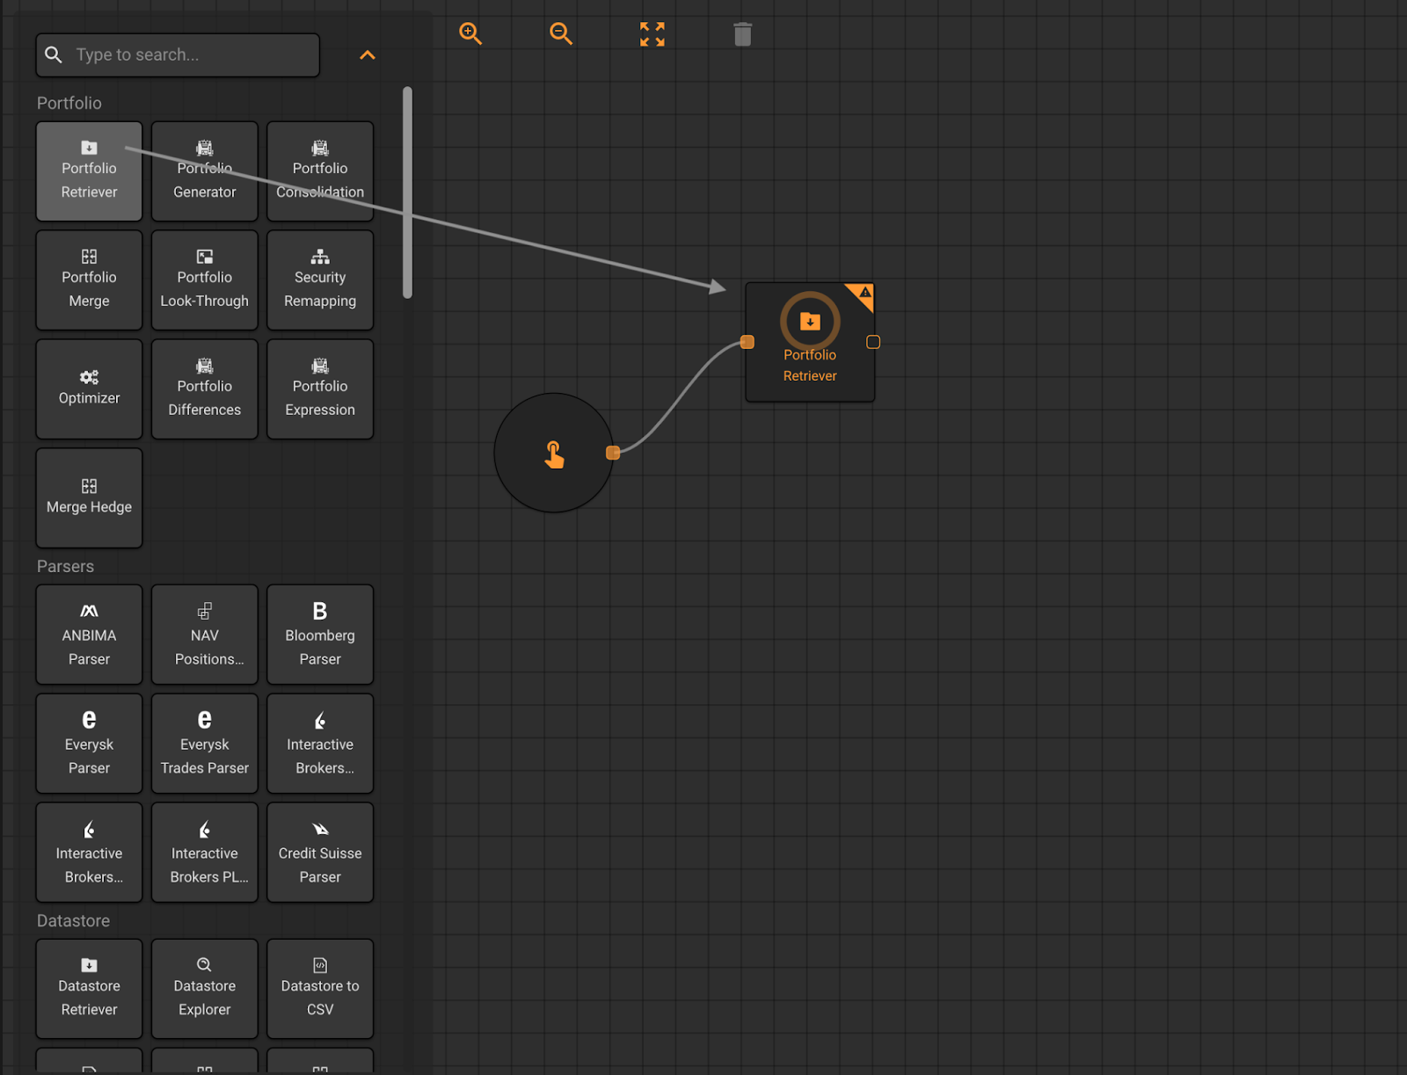Image resolution: width=1407 pixels, height=1075 pixels.
Task: Focus the 'Type to search...' field
Action: (x=178, y=55)
